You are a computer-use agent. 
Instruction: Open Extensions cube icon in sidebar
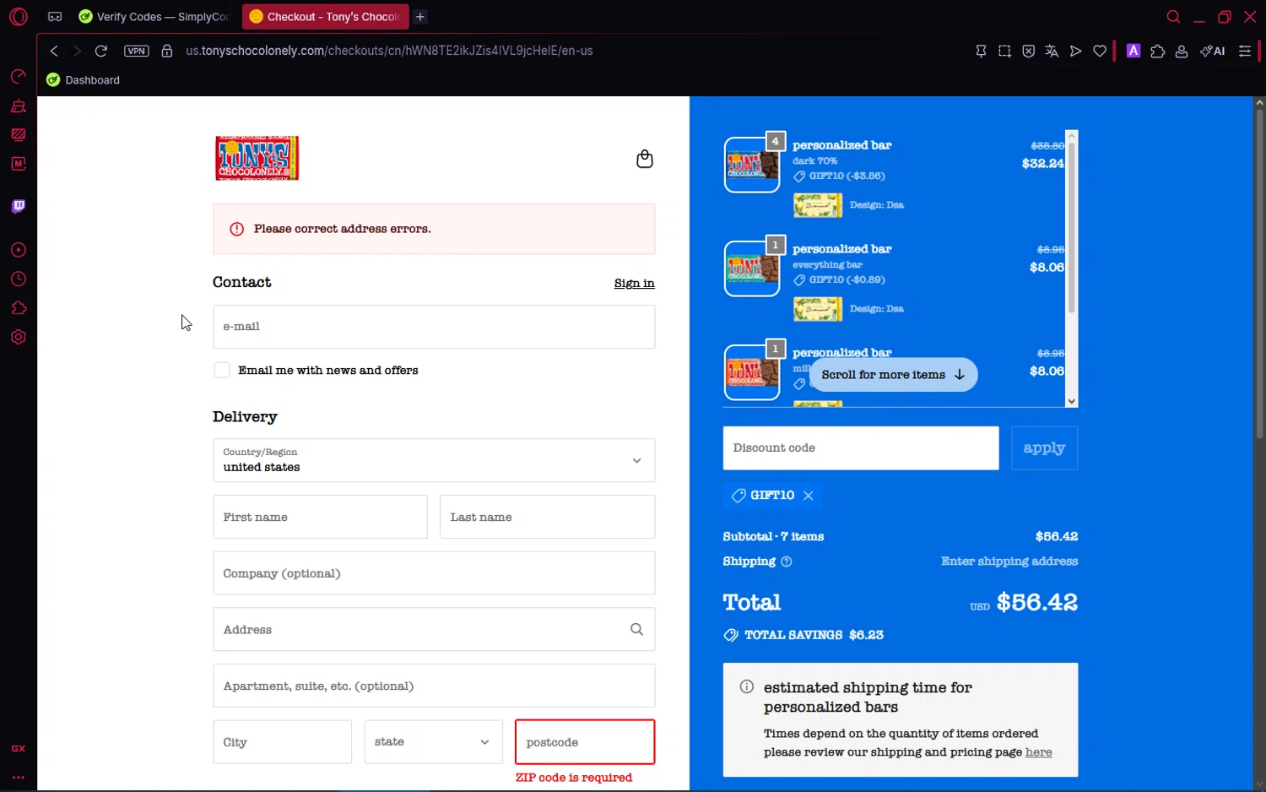point(19,308)
